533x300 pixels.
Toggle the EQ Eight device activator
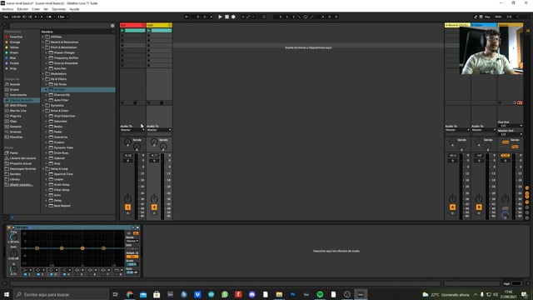(9, 227)
